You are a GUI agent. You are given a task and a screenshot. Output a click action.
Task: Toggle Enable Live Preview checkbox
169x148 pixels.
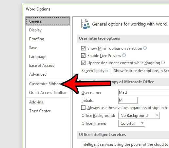(x=83, y=56)
